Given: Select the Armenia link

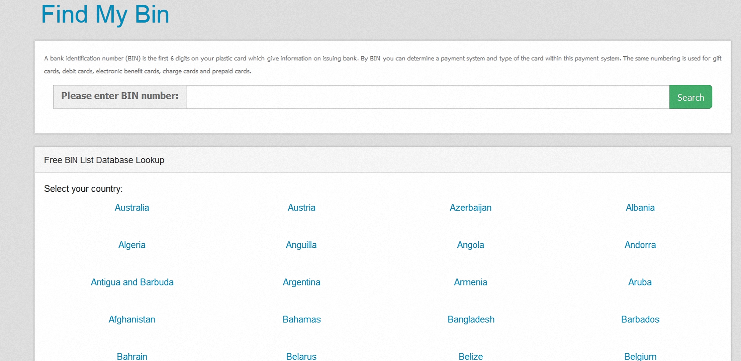Looking at the screenshot, I should [470, 282].
